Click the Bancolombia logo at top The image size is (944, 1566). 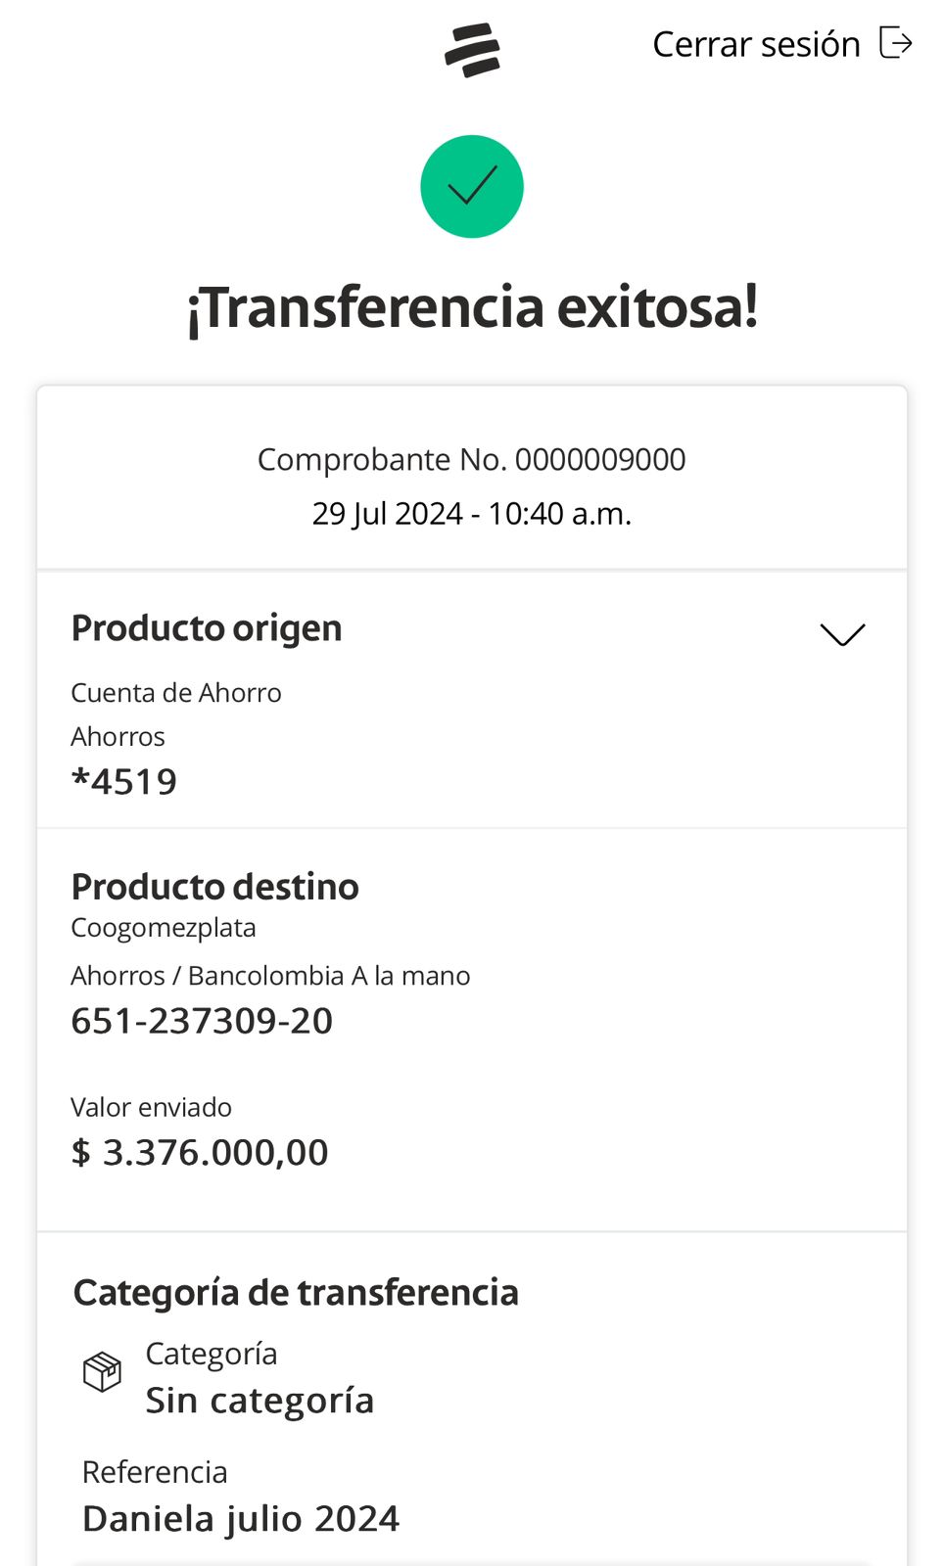pos(472,49)
